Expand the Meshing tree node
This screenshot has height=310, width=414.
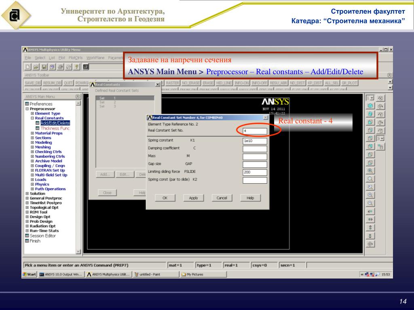[x=32, y=147]
